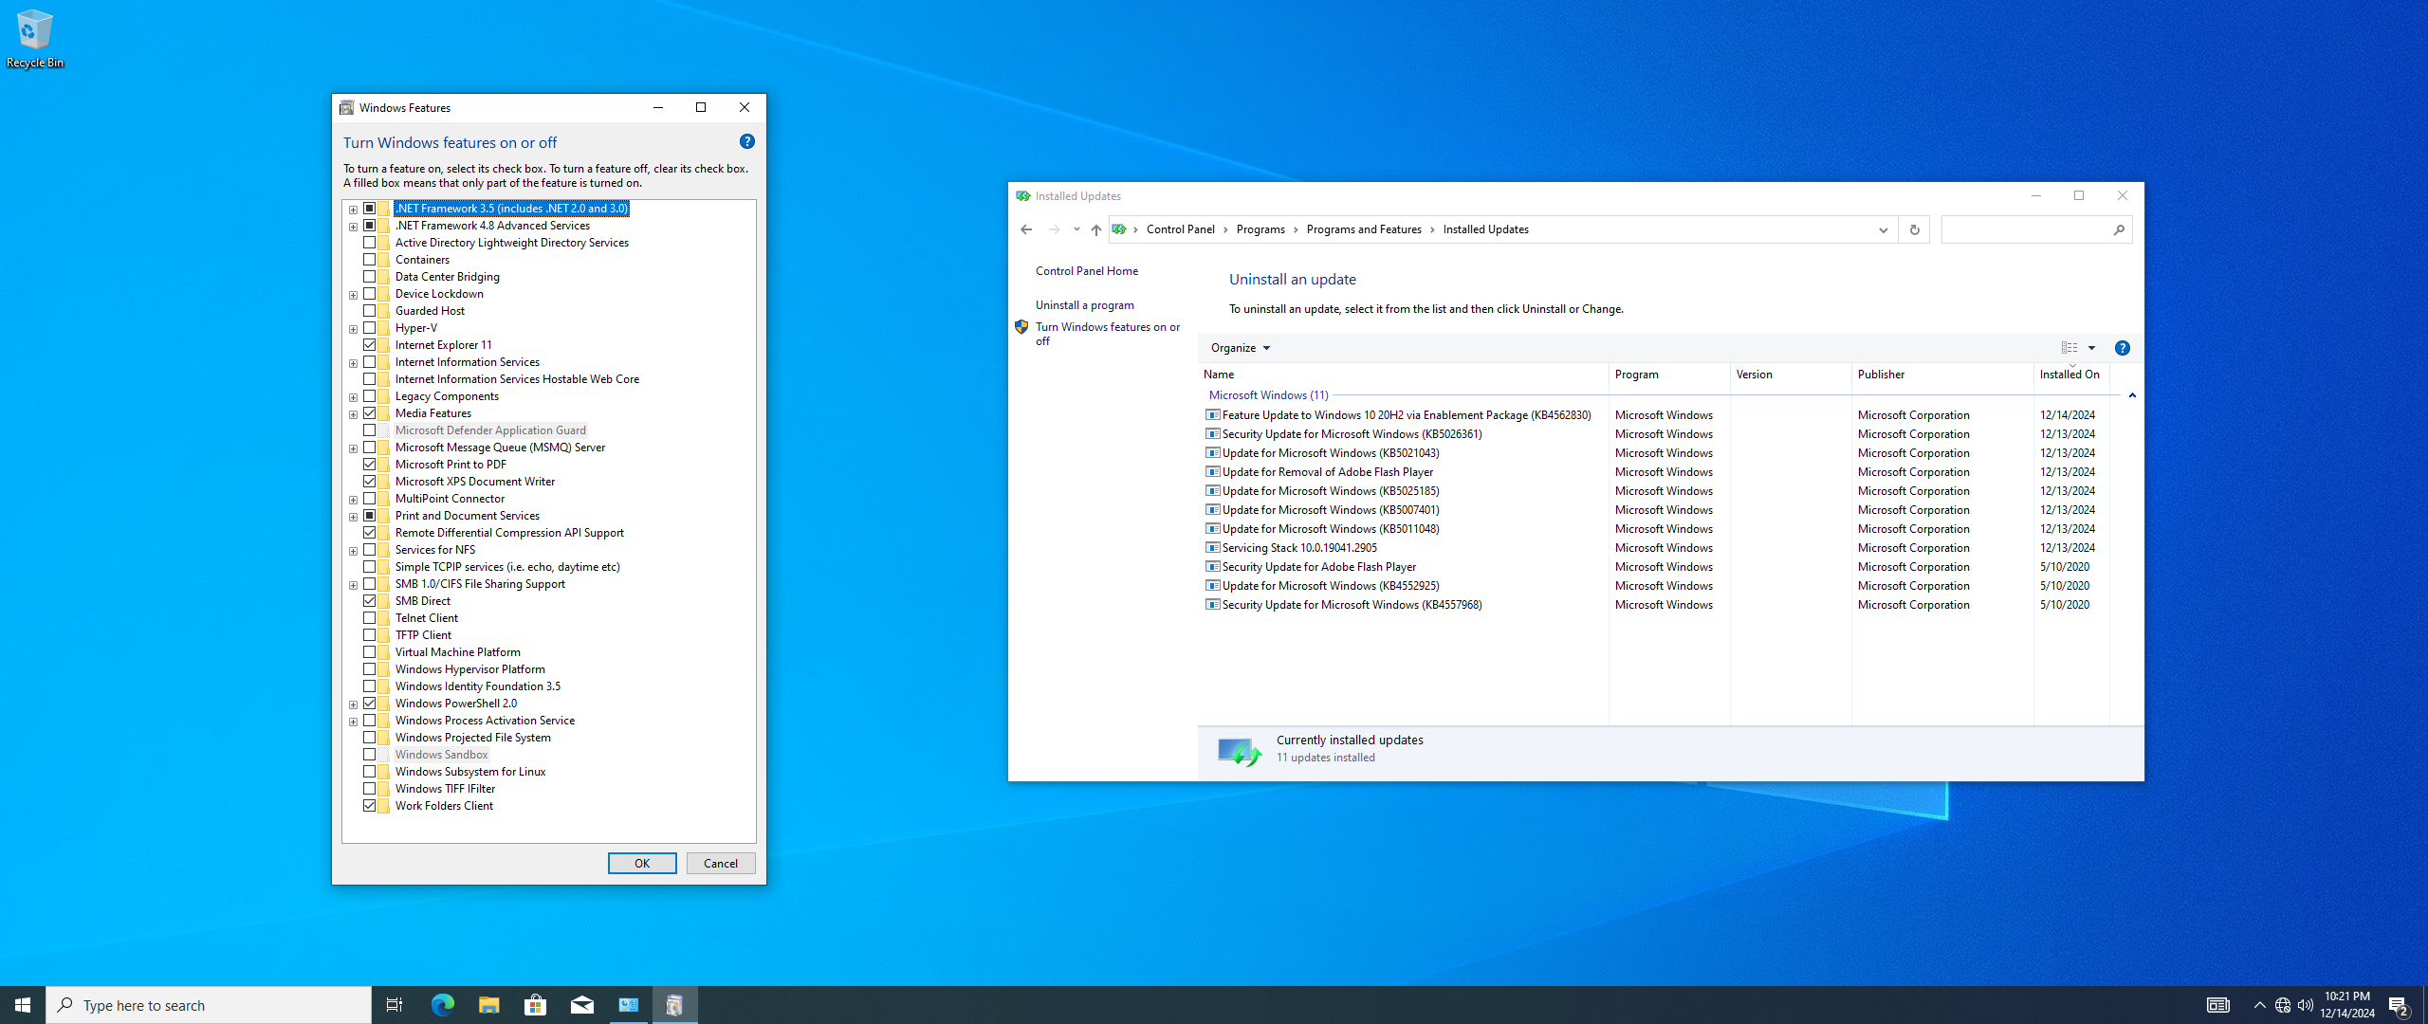Open the view options dropdown arrow

pyautogui.click(x=2091, y=348)
